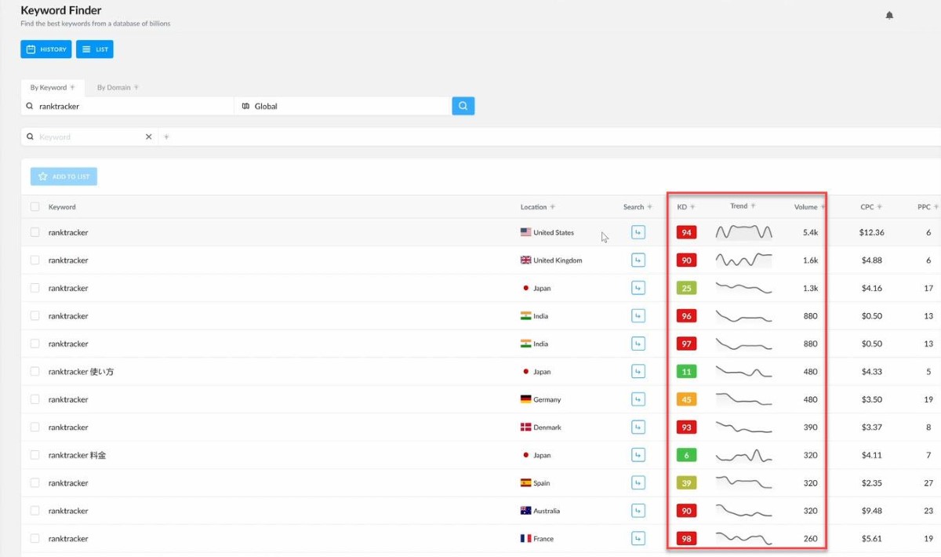The width and height of the screenshot is (941, 557).
Task: Click the Add to List button
Action: (64, 177)
